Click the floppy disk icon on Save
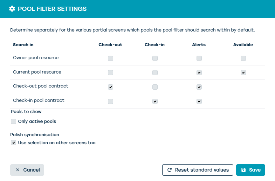 click(243, 170)
